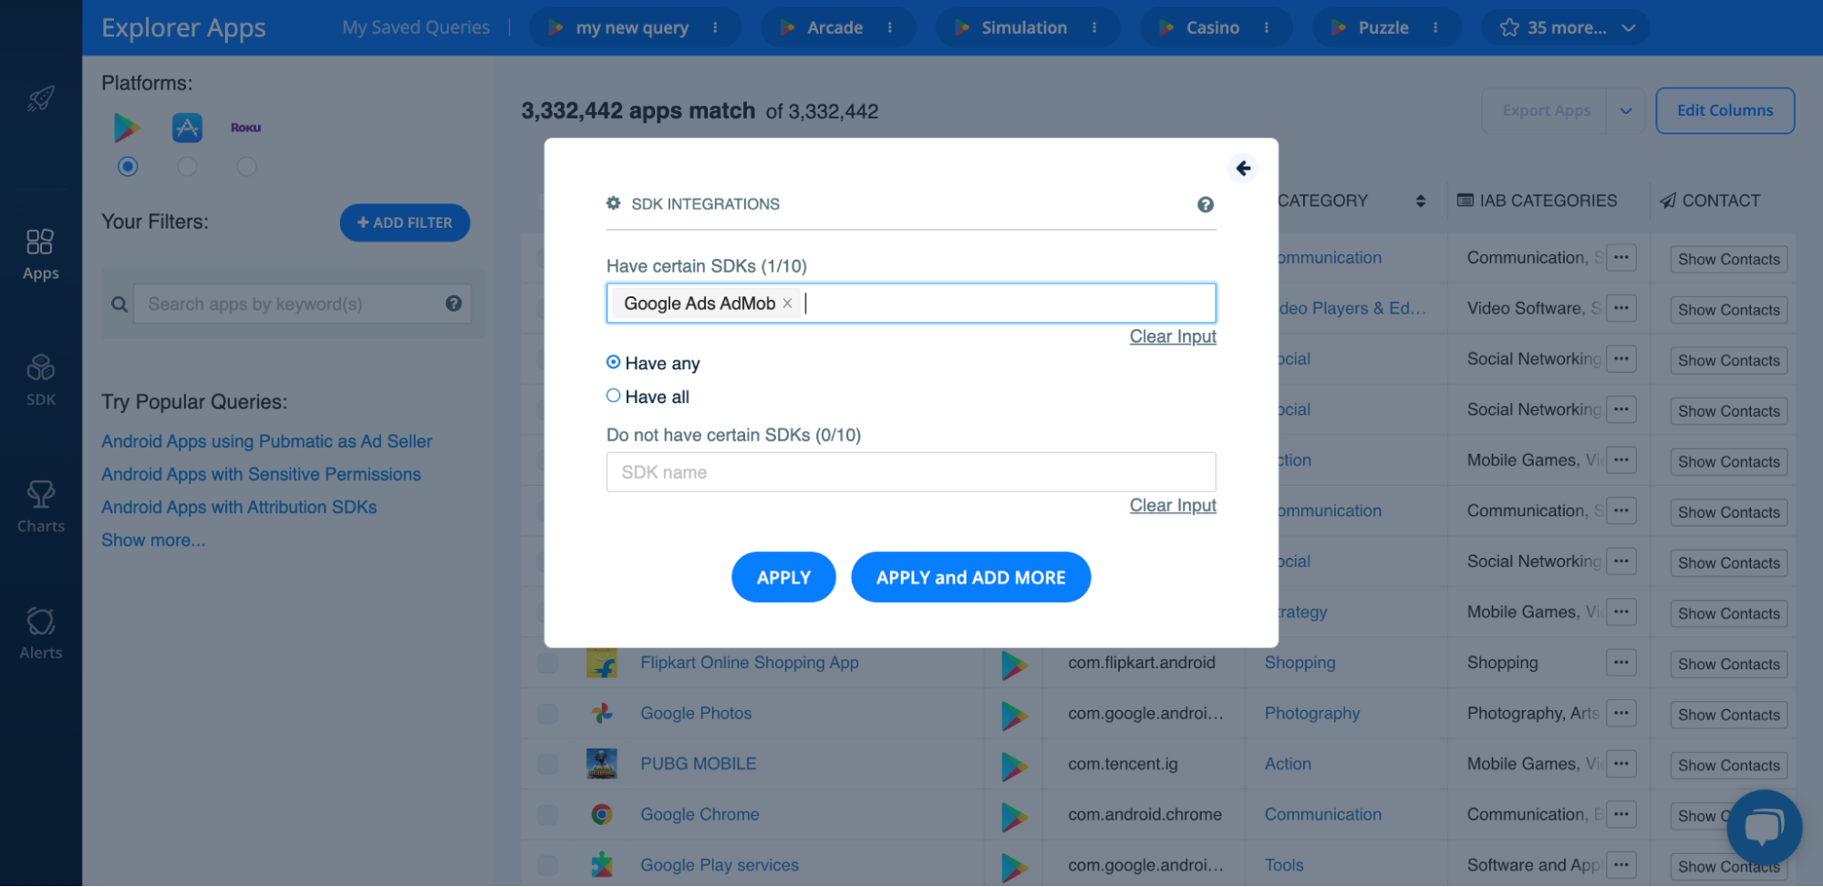
Task: Open options menu for Puzzle query
Action: (x=1435, y=27)
